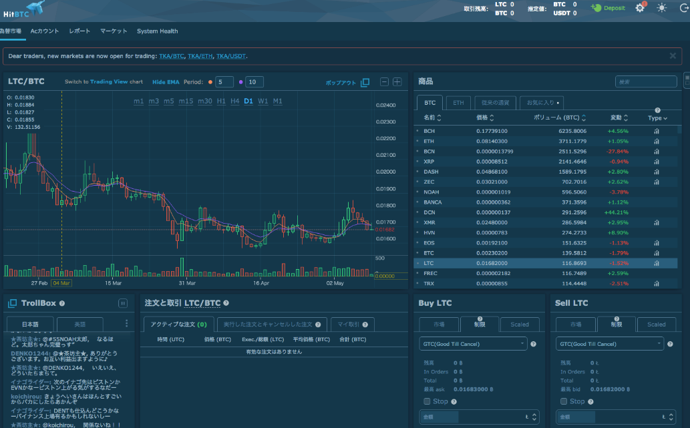
Task: Click the instrument search field
Action: pyautogui.click(x=646, y=82)
